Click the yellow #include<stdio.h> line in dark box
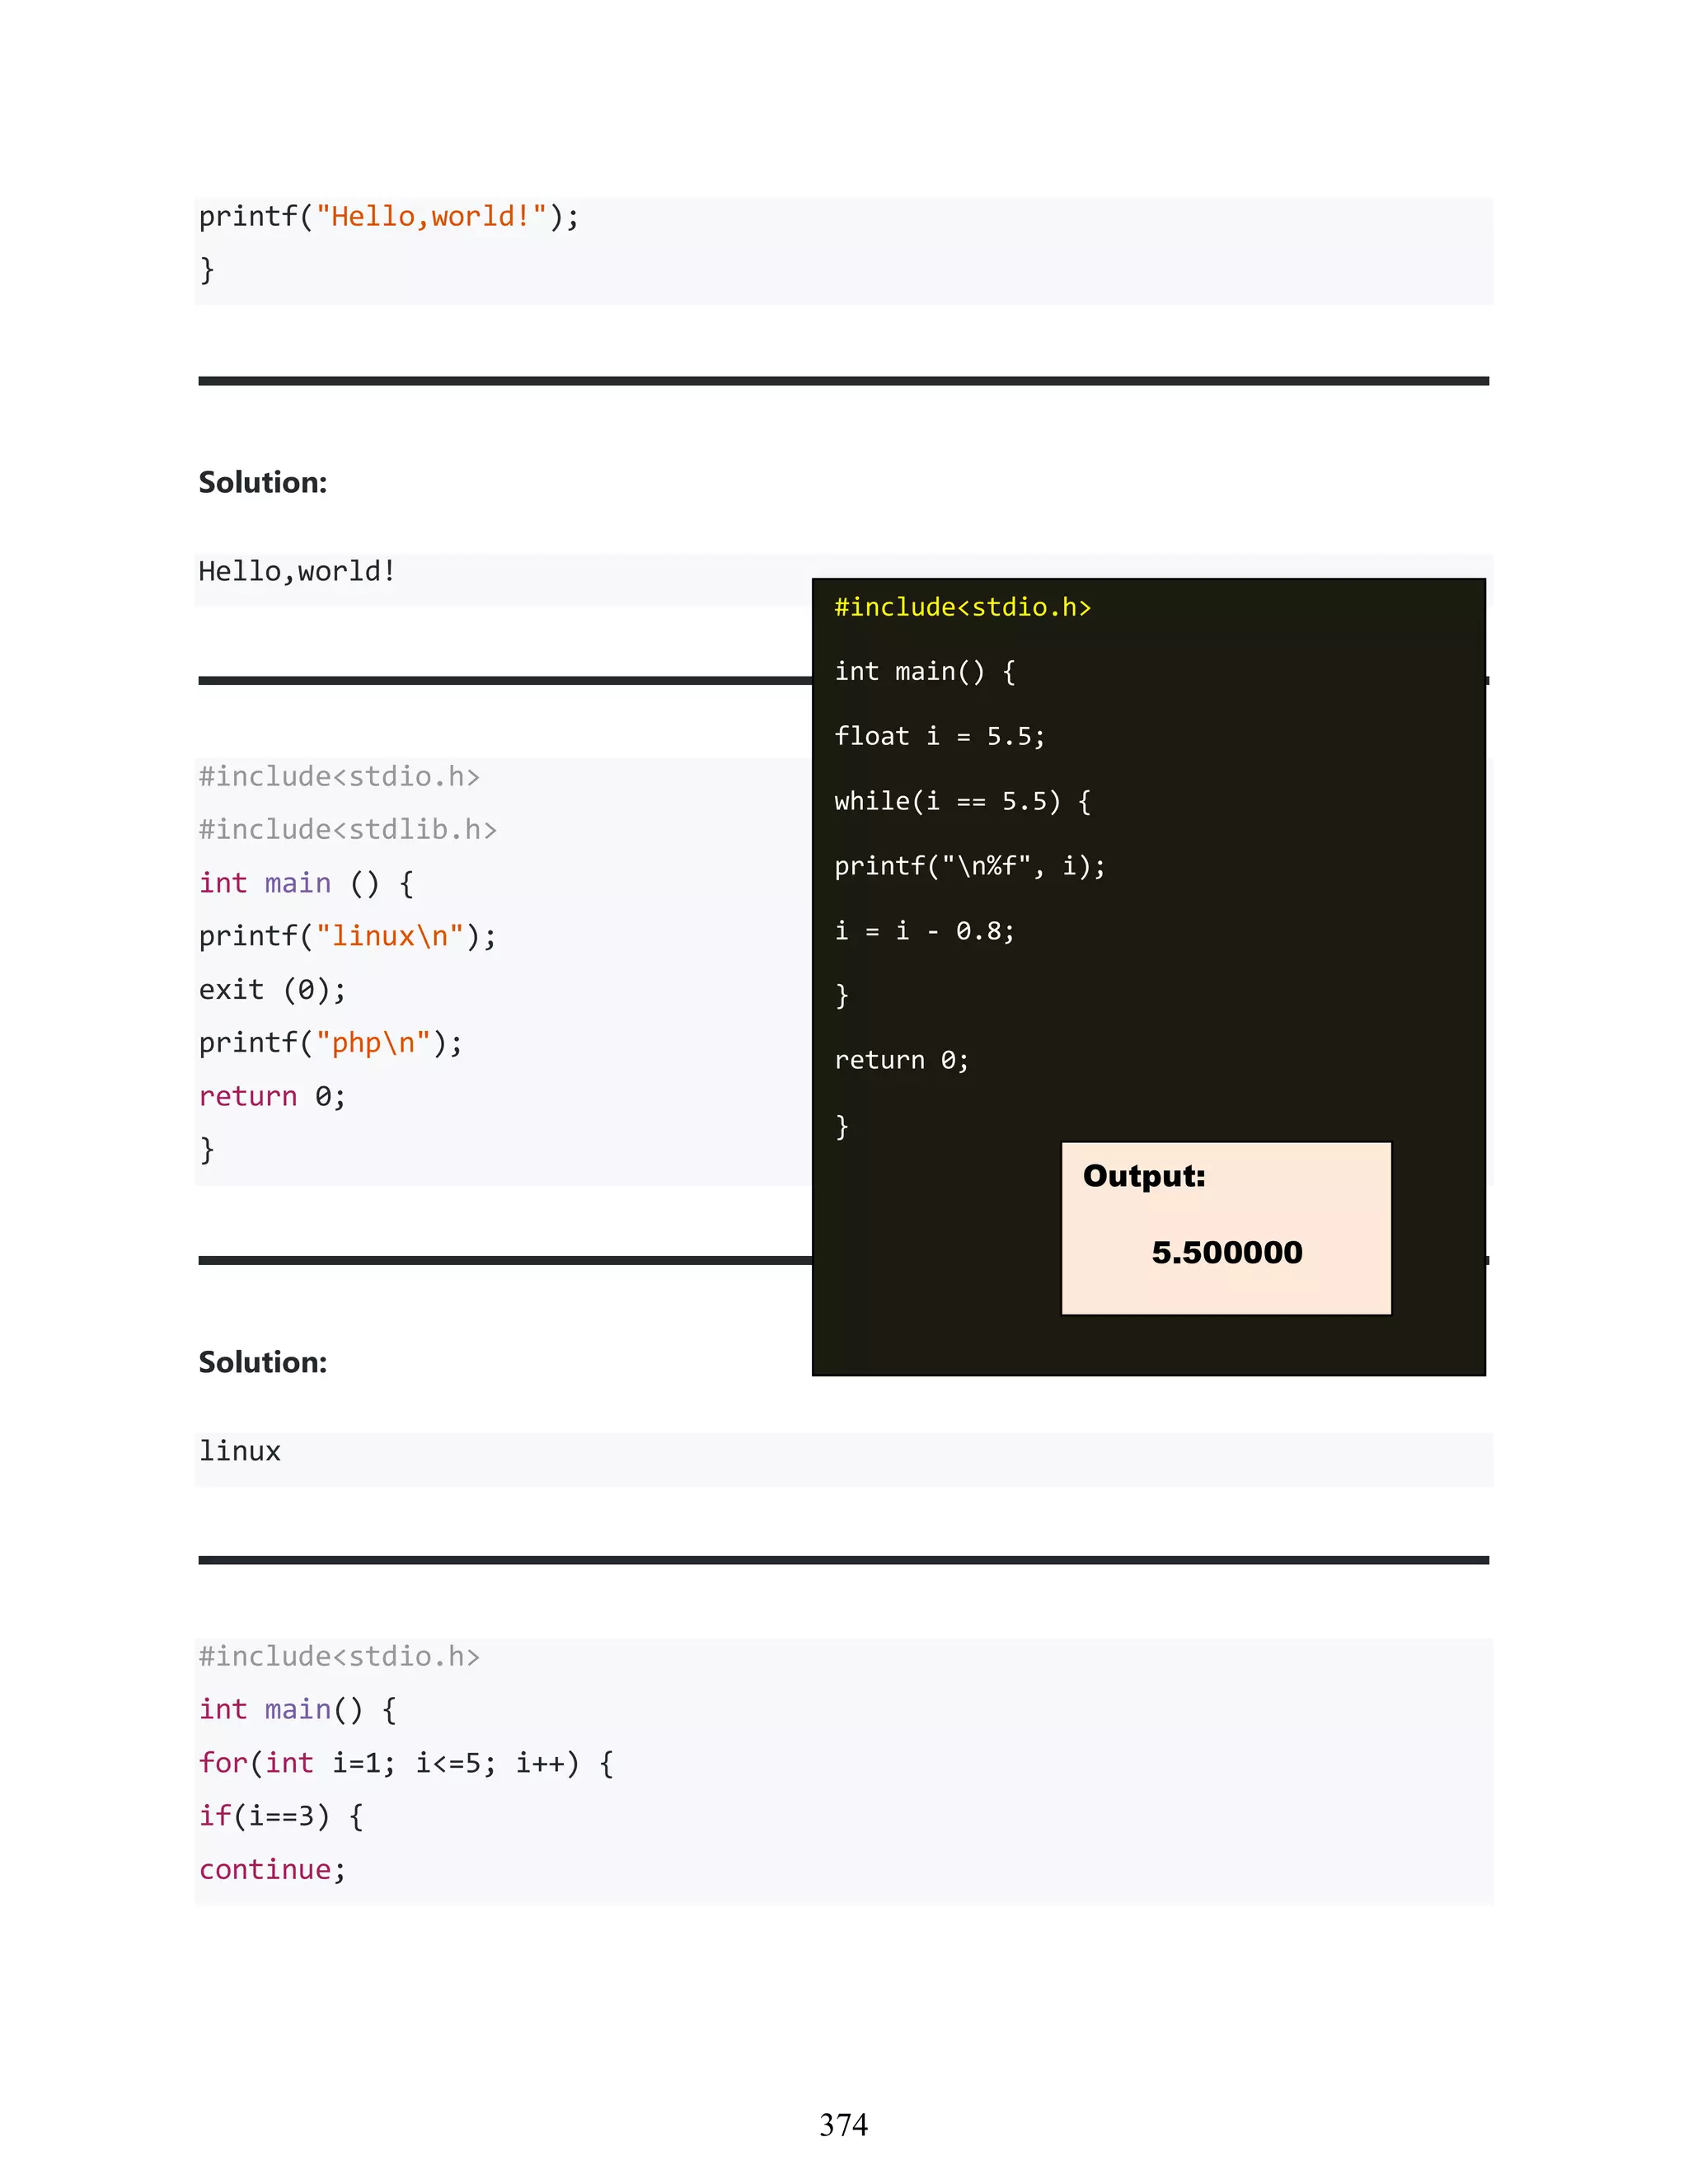 (962, 607)
